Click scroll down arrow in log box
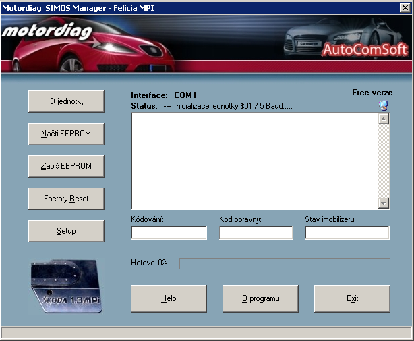The image size is (414, 341). (x=384, y=203)
